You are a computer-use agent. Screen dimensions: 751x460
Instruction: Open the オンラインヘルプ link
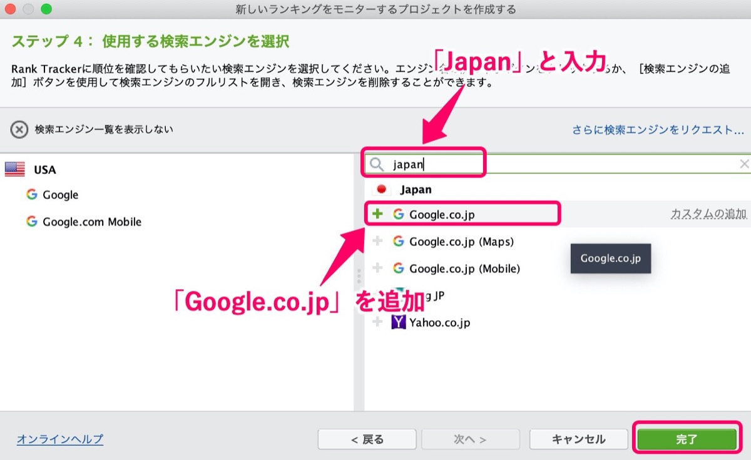(60, 439)
